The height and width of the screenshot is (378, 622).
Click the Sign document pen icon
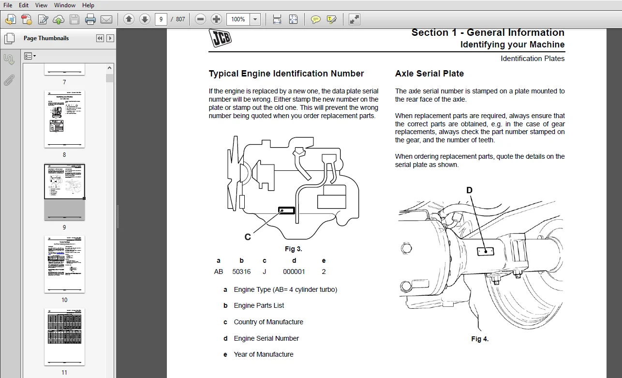(43, 19)
